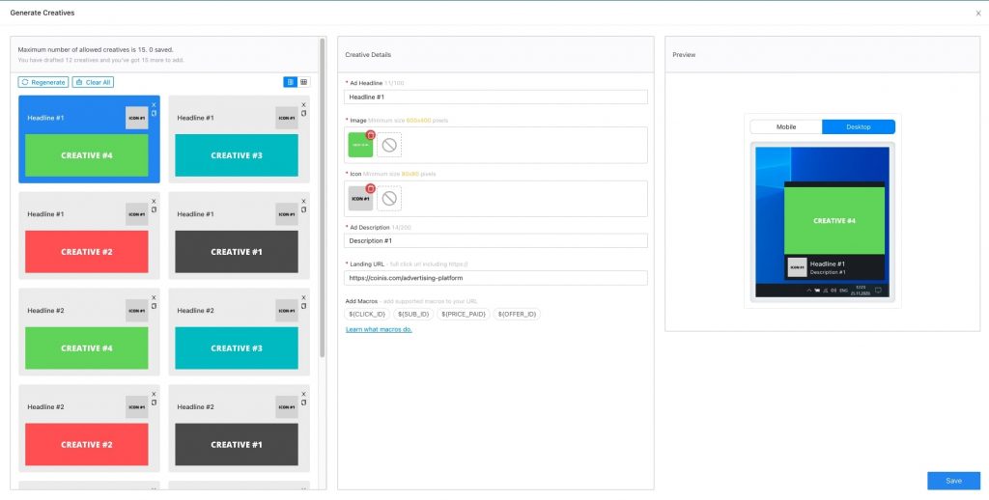This screenshot has height=500, width=989.
Task: Open the 'Learn what macros do' link
Action: click(x=379, y=329)
